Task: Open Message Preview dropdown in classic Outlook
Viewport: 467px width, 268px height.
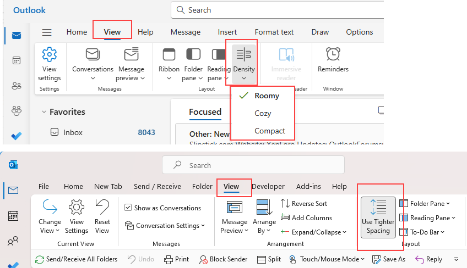Action: 235,217
